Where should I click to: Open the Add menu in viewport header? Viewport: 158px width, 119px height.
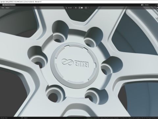[3, 8]
